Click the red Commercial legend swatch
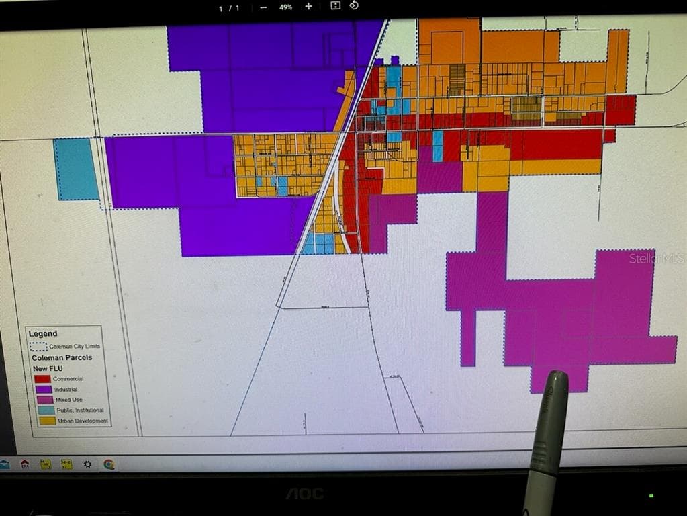This screenshot has height=516, width=687. coord(42,379)
